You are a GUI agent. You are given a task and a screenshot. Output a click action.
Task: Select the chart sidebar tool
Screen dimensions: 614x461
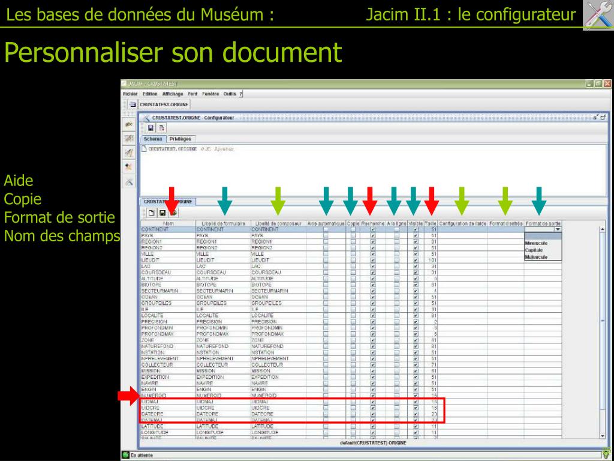(x=129, y=139)
